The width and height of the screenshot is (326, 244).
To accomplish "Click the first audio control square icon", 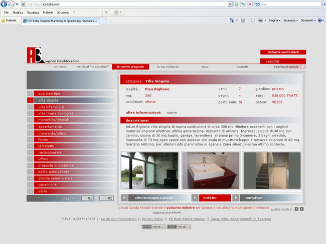I will [x=296, y=209].
